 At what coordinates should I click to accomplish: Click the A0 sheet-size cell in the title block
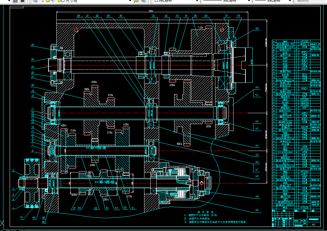(314, 224)
